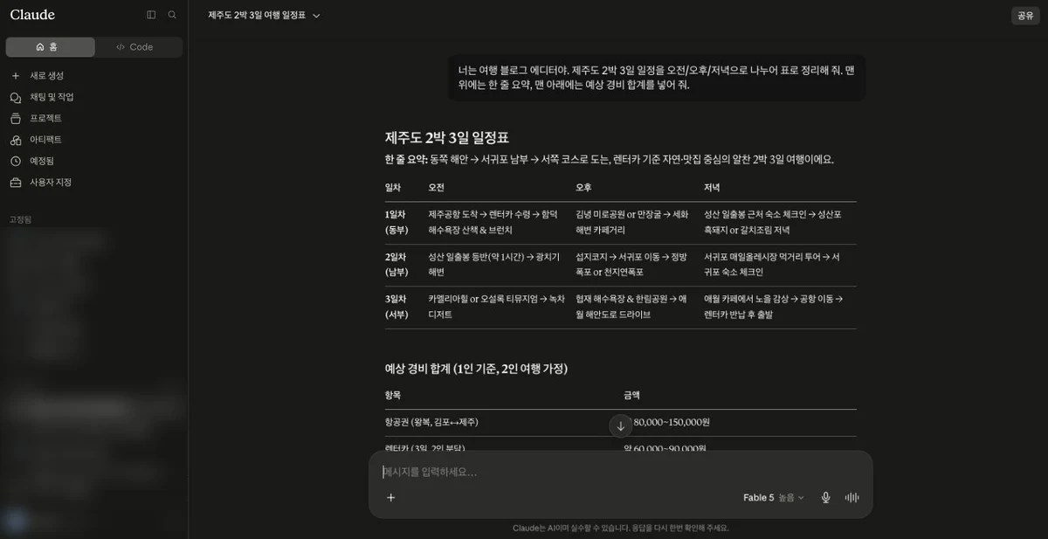1048x539 pixels.
Task: Click the microphone dictation icon
Action: click(x=825, y=497)
